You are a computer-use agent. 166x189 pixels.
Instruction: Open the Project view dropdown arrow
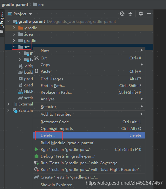click(30, 14)
